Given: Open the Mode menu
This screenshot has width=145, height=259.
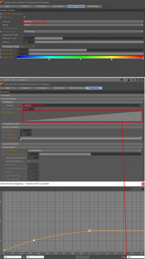Looking at the screenshot, I should (6, 80).
